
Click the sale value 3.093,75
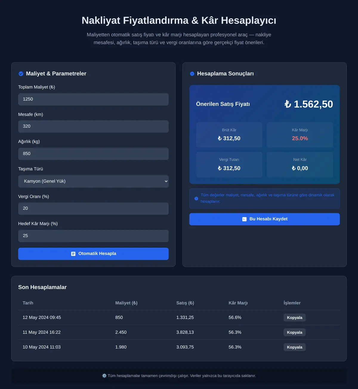(x=185, y=347)
